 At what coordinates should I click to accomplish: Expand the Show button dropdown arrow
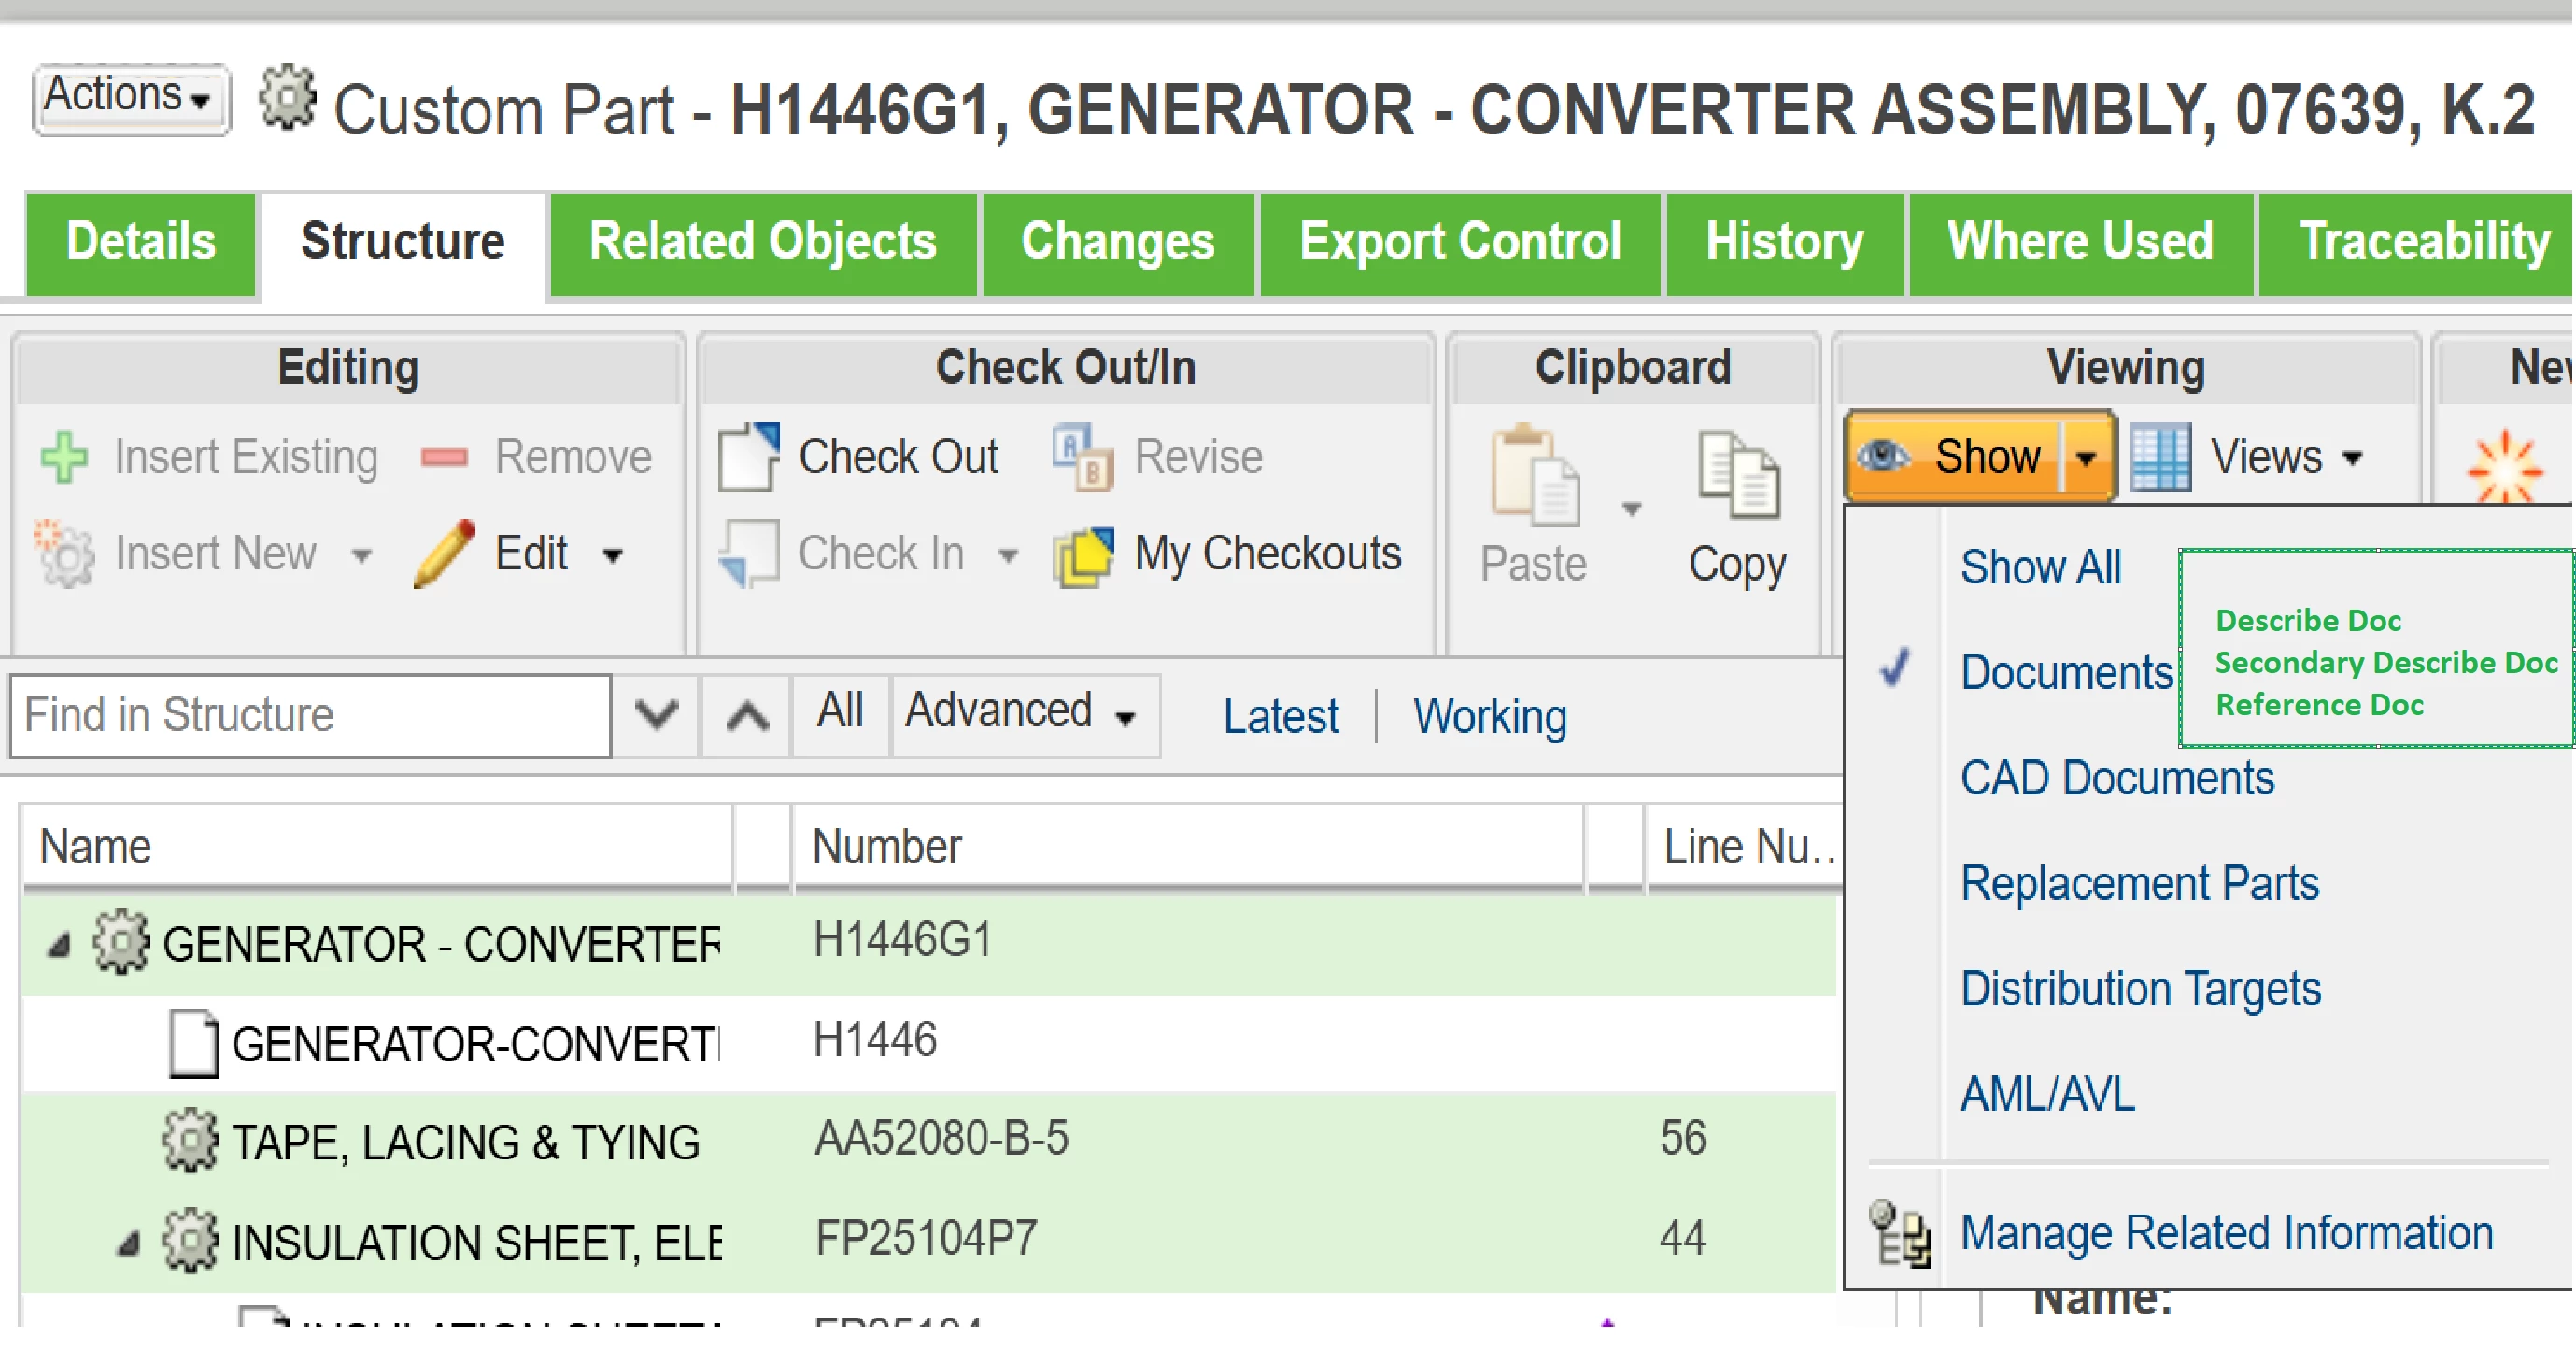(x=2085, y=458)
